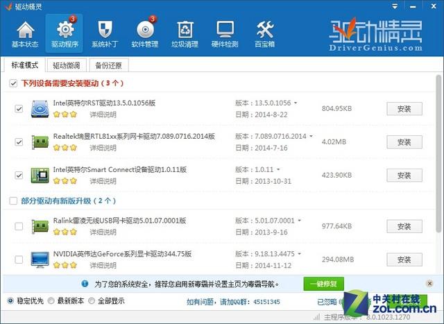Click the Intel英特尔RST驱动13.5.0.1056版 title
The width and height of the screenshot is (444, 324).
(x=104, y=103)
